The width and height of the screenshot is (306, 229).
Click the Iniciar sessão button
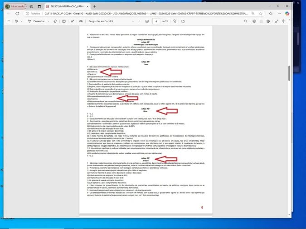pyautogui.click(x=14, y=7)
